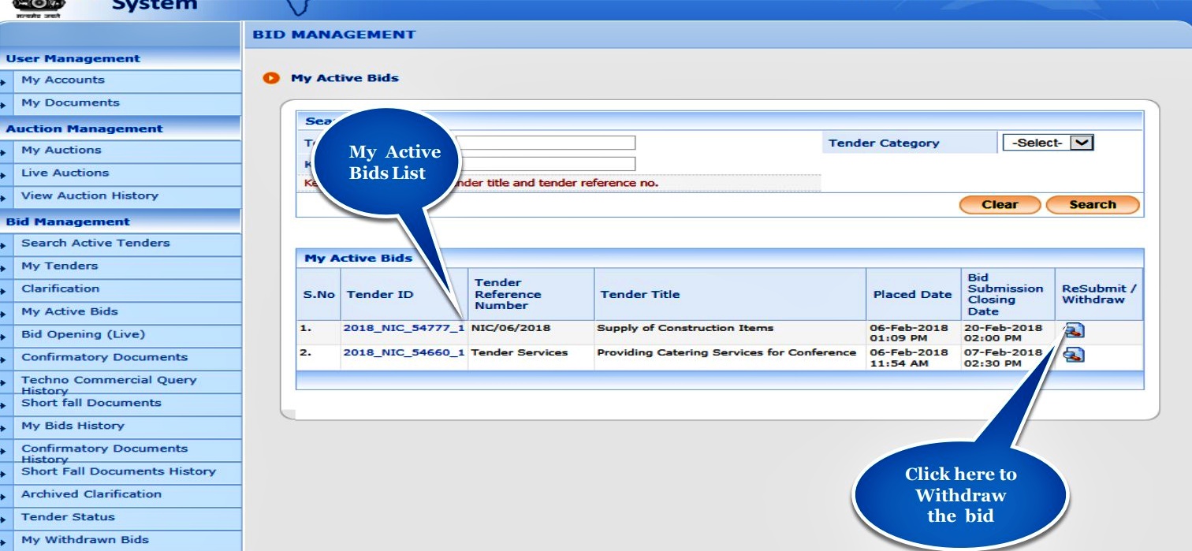
Task: Click withdraw icon for Supply of Construction Items
Action: (1072, 332)
